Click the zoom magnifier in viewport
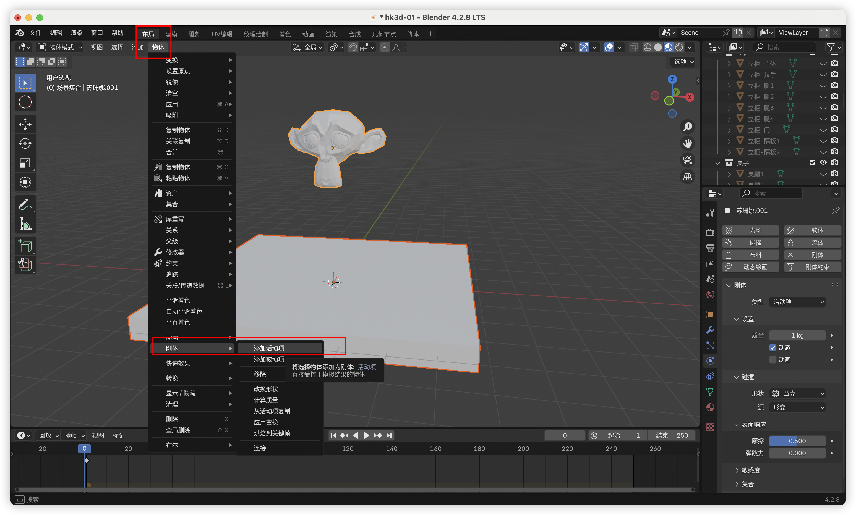This screenshot has height=515, width=856. [687, 127]
